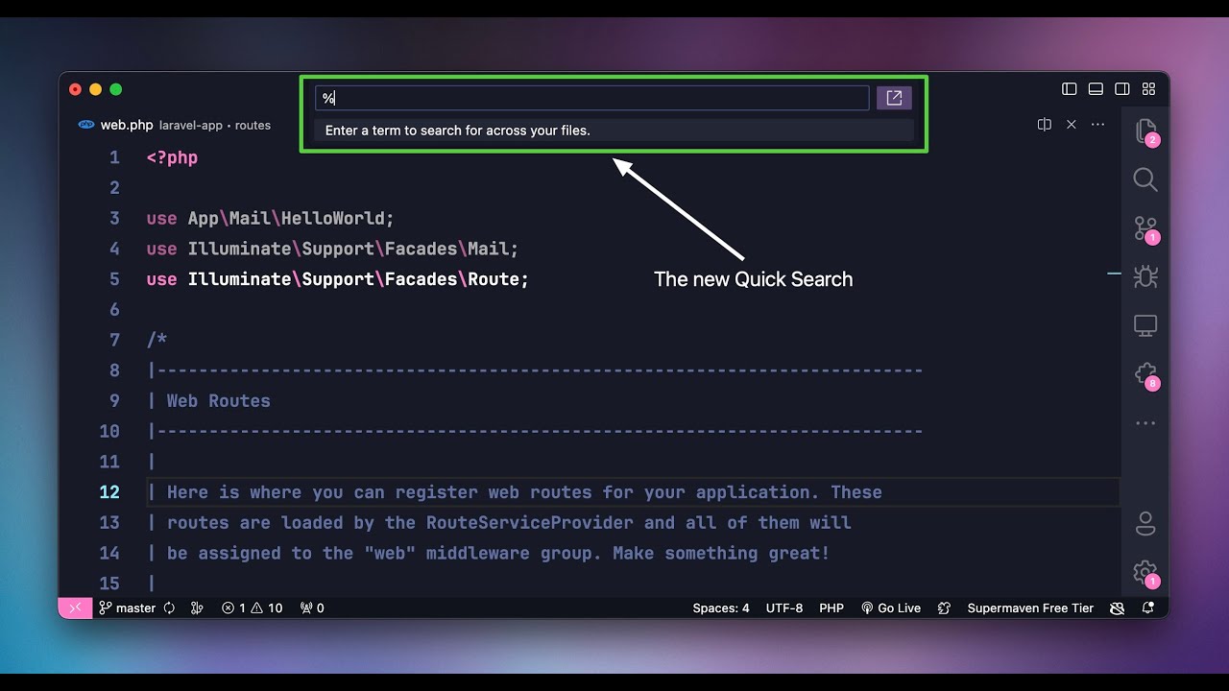Split the editor to the right
Viewport: 1229px width, 691px height.
pos(1045,125)
